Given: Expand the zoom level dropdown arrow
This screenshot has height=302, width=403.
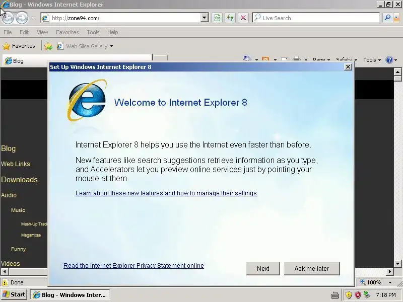Looking at the screenshot, I should coord(390,282).
